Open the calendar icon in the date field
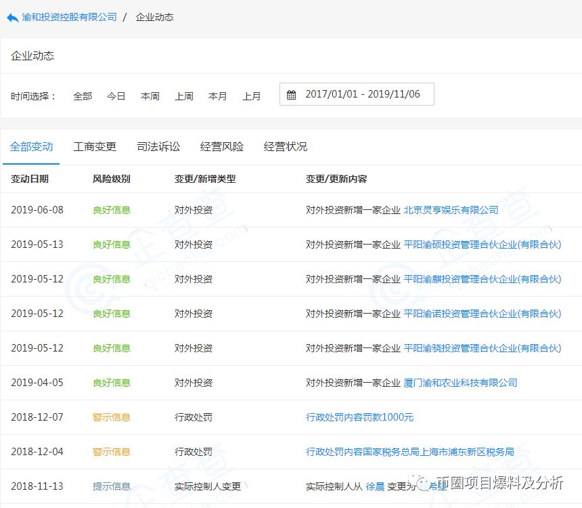The height and width of the screenshot is (508, 582). [292, 94]
